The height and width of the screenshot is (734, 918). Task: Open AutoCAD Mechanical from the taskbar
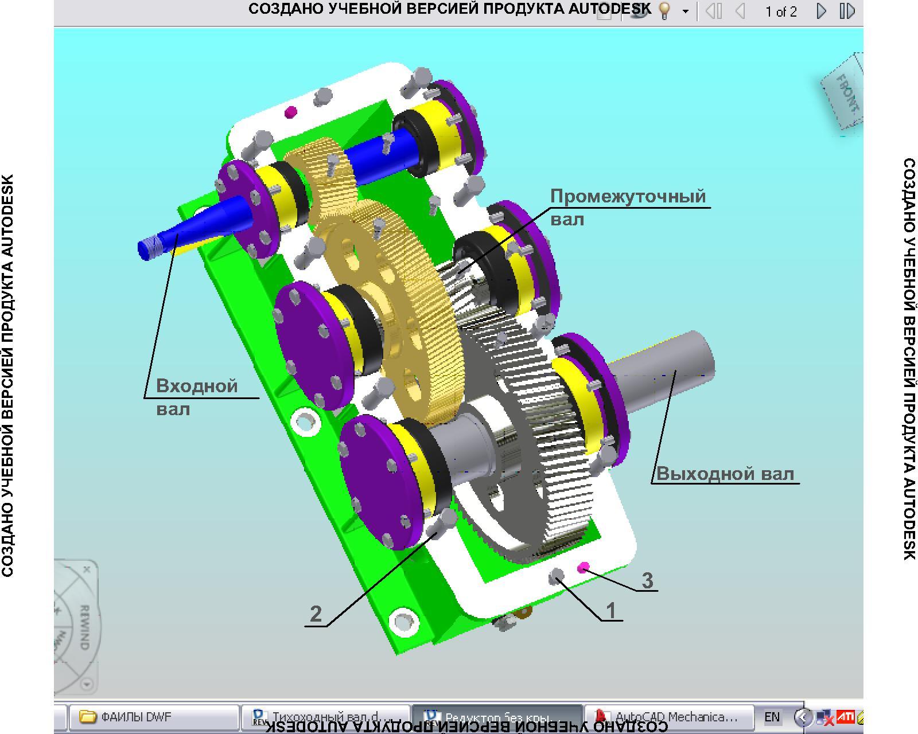[x=667, y=717]
